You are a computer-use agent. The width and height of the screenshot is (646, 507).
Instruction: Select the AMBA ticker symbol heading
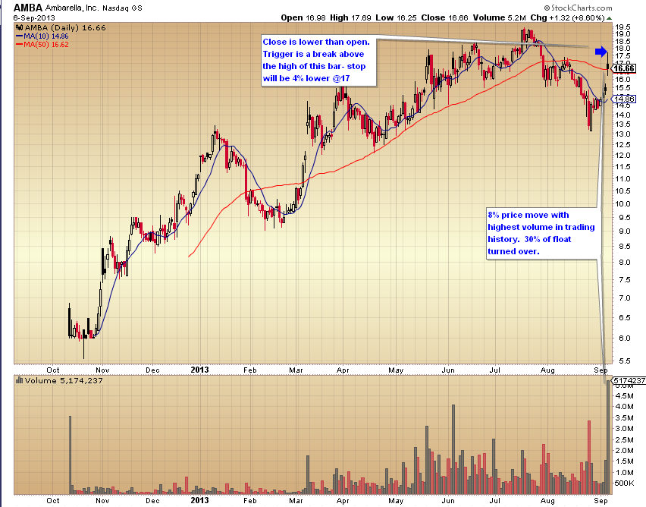28,8
